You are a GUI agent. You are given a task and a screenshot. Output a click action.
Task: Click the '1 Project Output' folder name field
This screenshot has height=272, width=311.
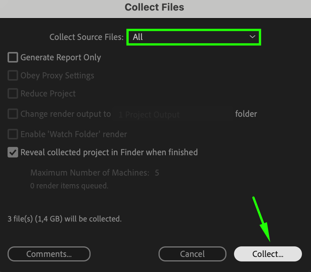(x=149, y=115)
